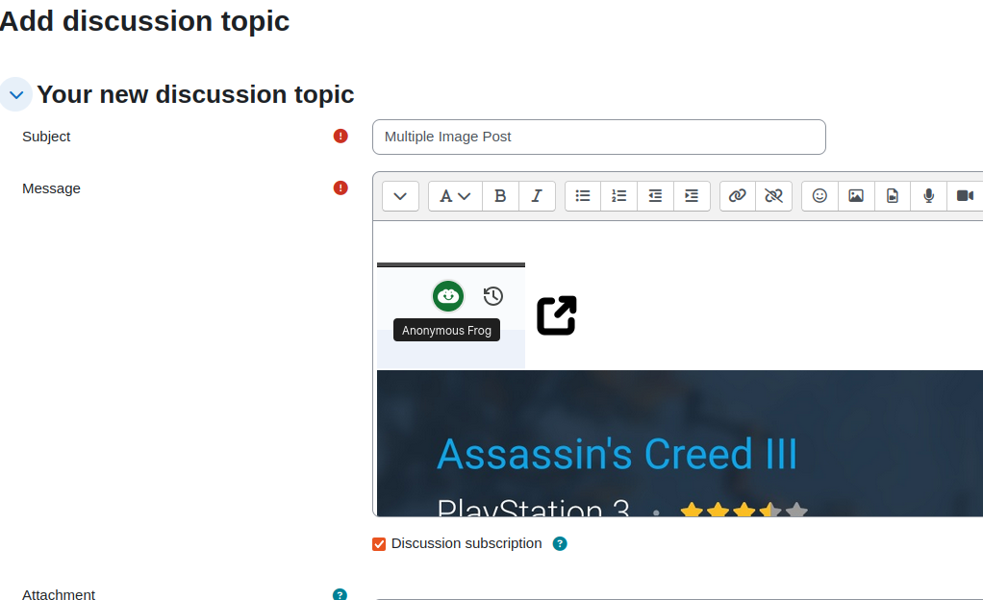Outdent the current paragraph
Viewport: 983px width, 600px height.
point(655,196)
